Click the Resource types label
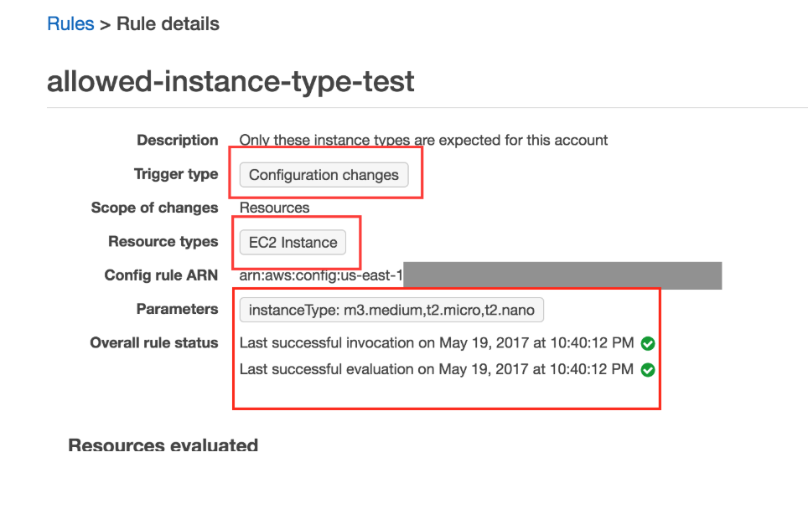Image resolution: width=808 pixels, height=514 pixels. (163, 241)
